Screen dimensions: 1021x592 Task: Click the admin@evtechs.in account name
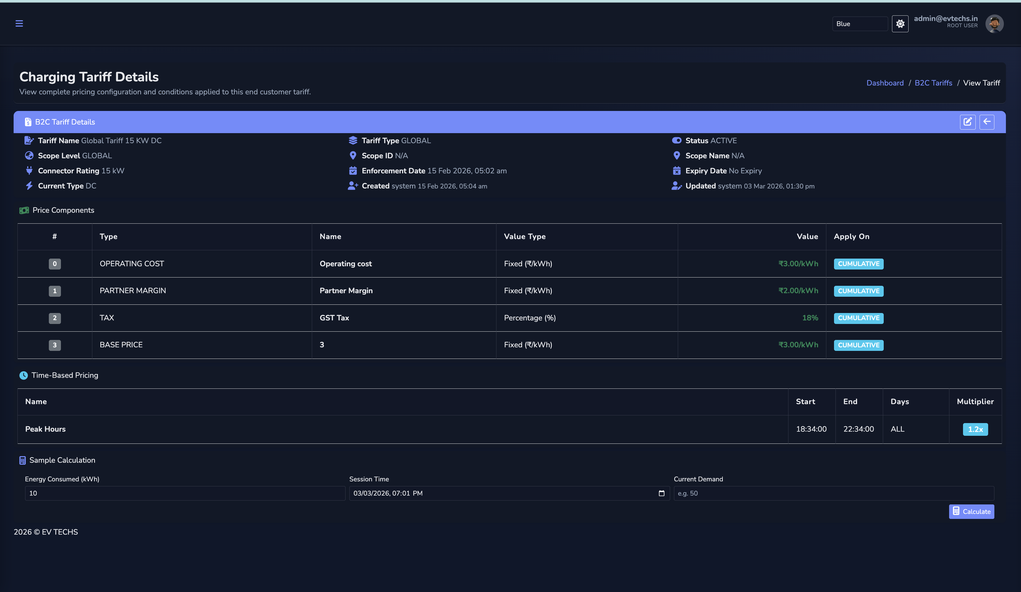tap(945, 19)
